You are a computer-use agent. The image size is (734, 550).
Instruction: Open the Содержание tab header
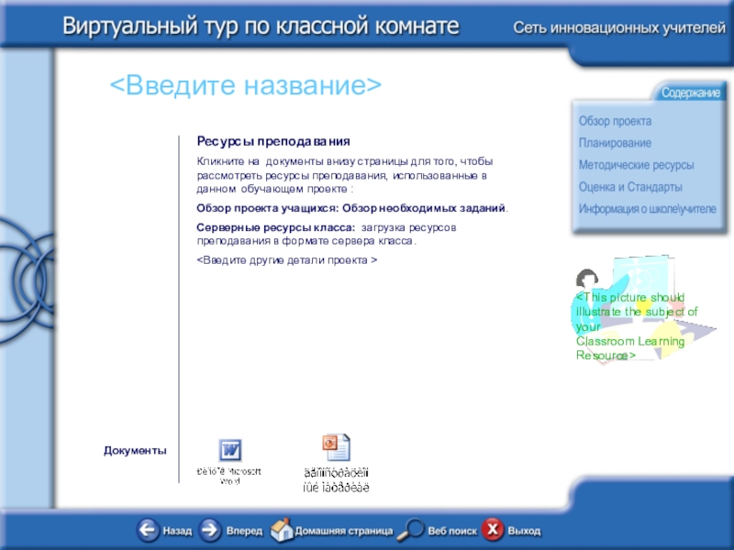coord(690,93)
